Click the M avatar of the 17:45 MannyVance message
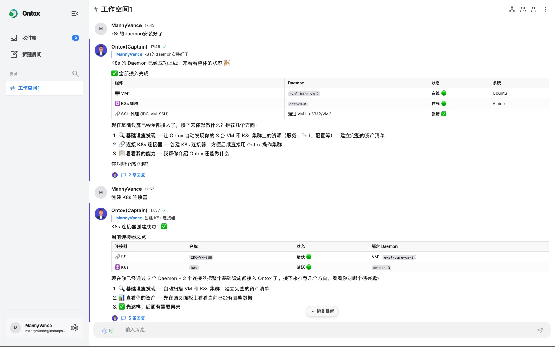Image resolution: width=555 pixels, height=347 pixels. (101, 29)
